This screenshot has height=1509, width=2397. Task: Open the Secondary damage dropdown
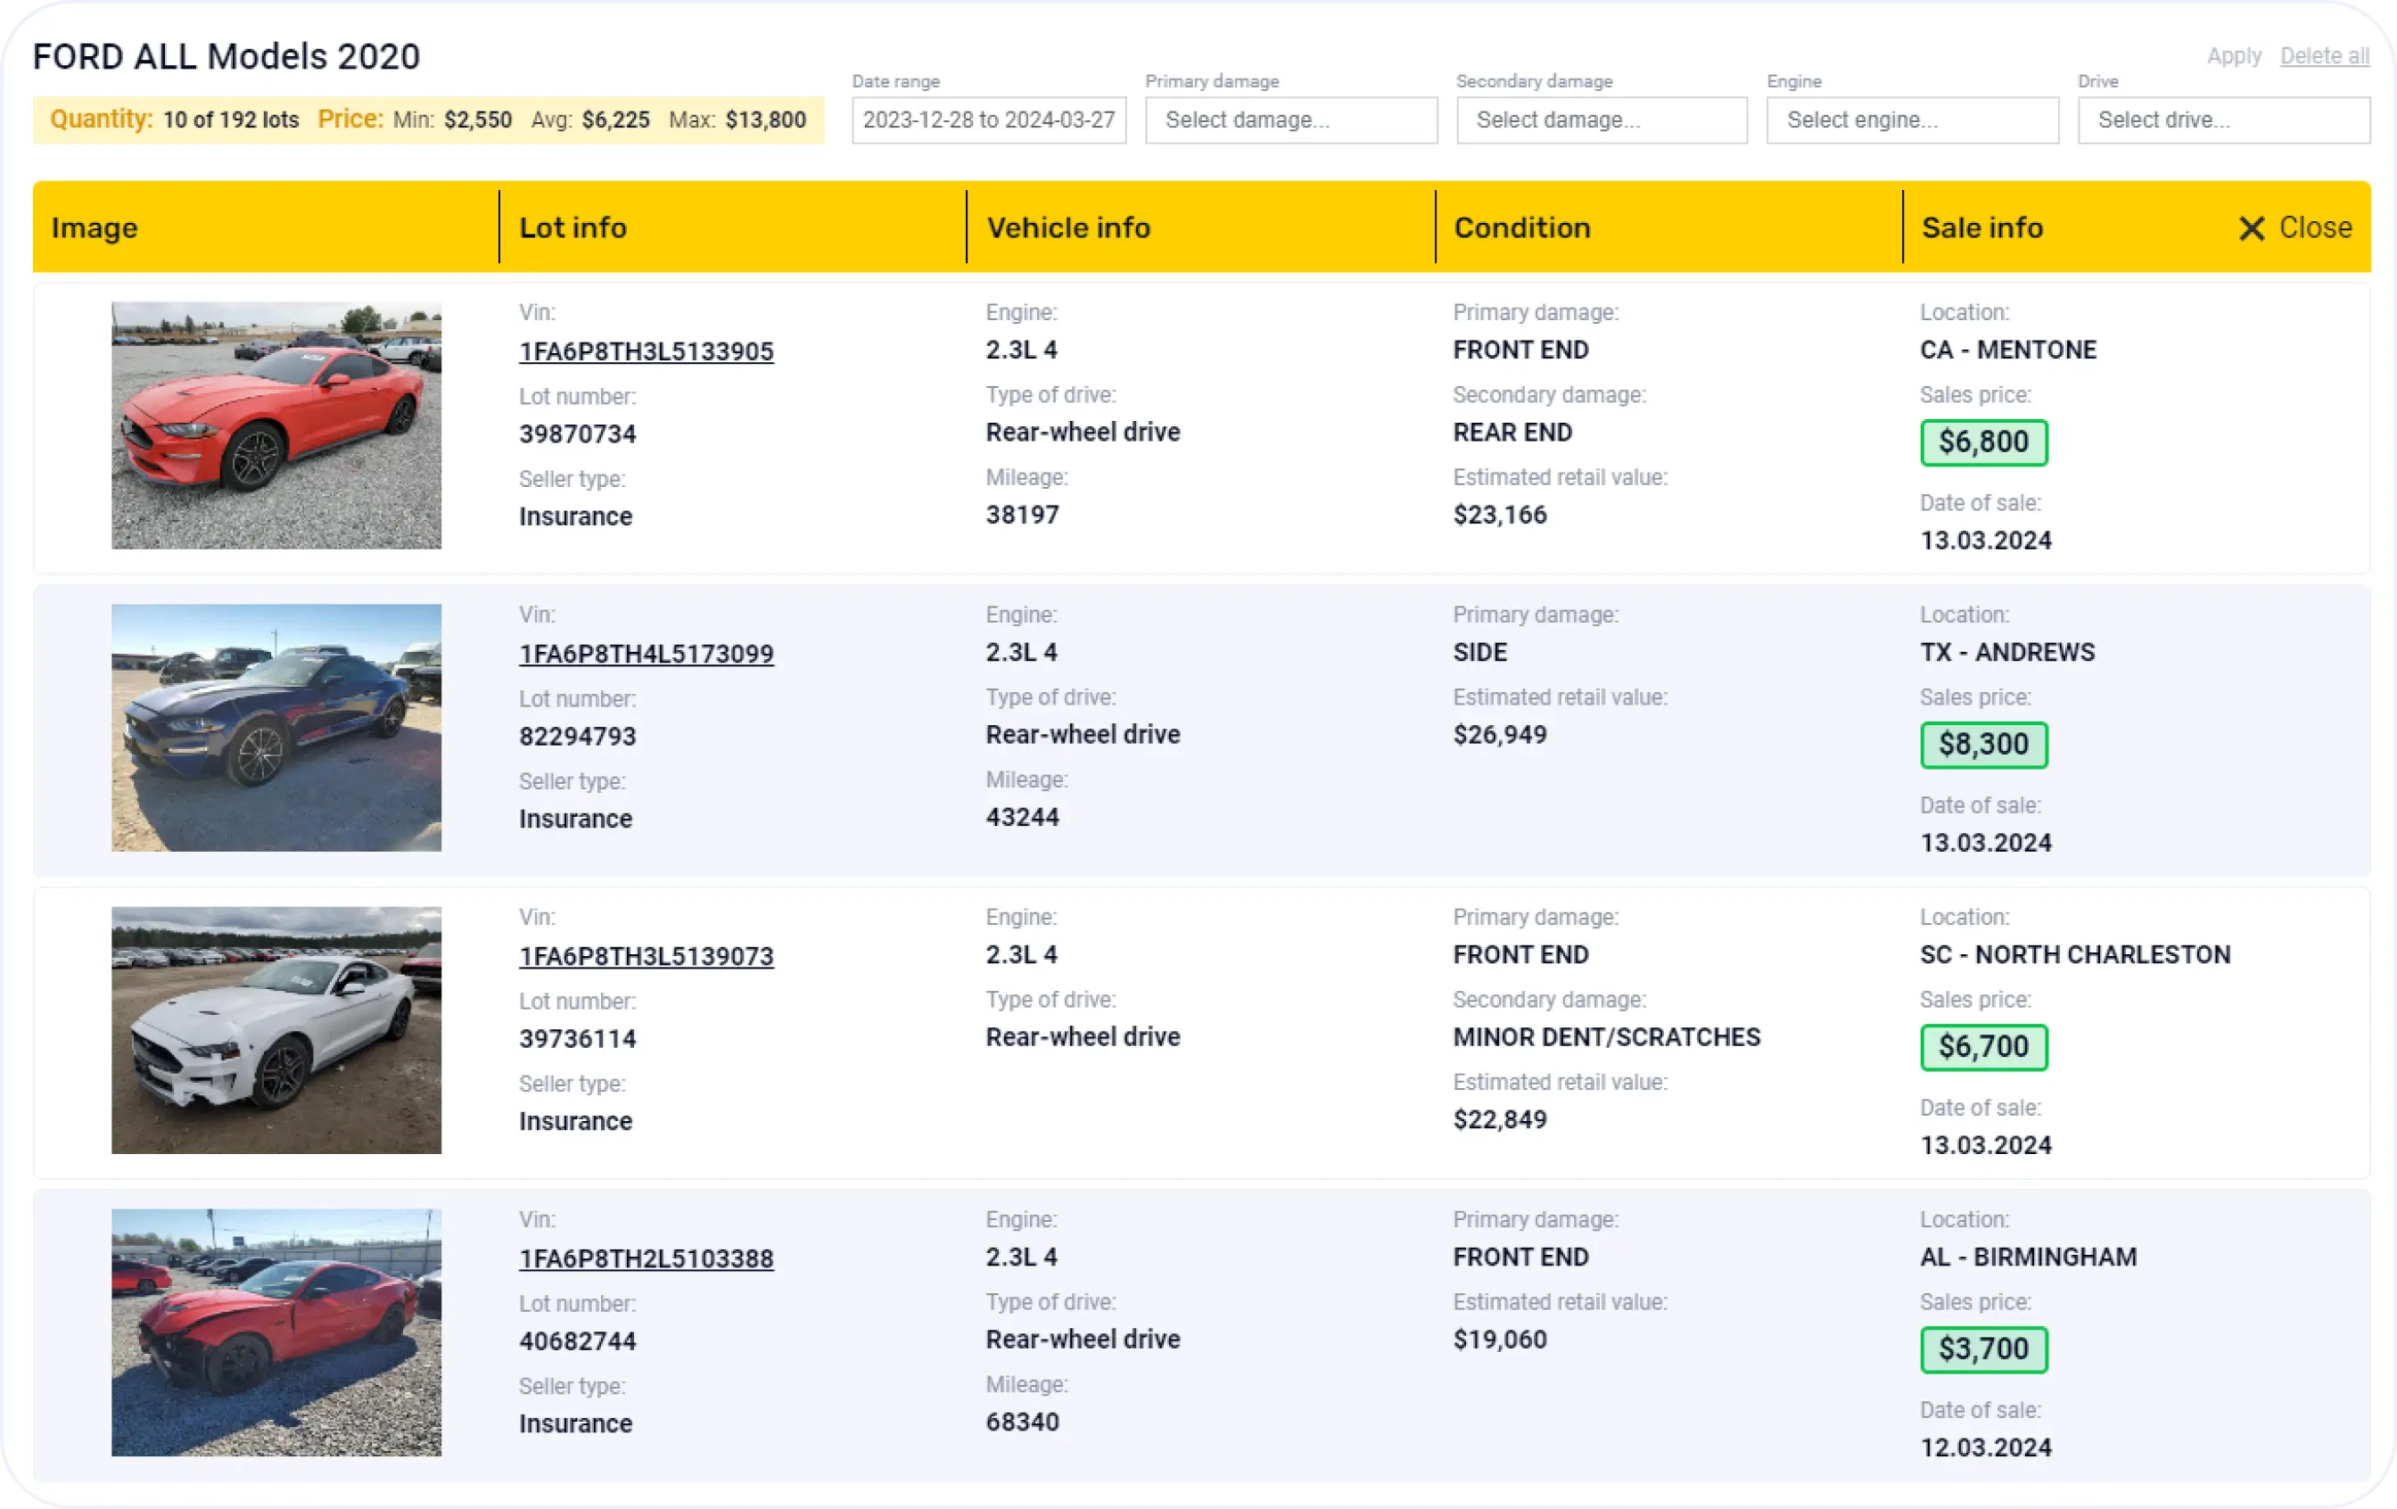[1601, 120]
